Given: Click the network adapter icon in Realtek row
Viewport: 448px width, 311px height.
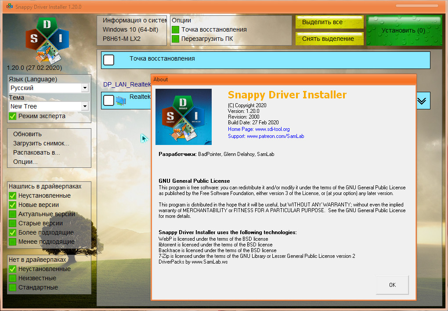Looking at the screenshot, I should [x=121, y=101].
